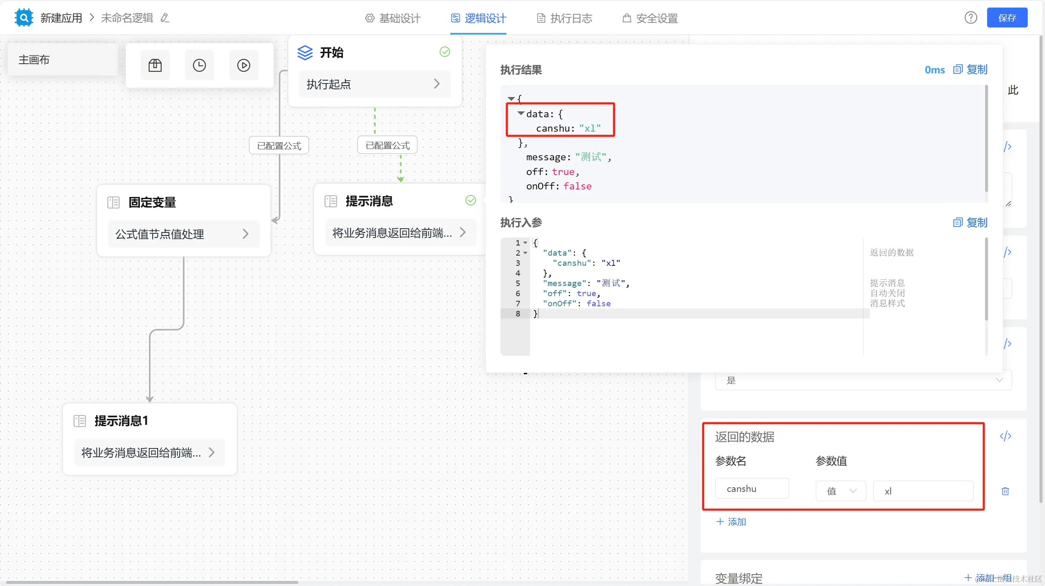Collapse the data object in 执行结果
The width and height of the screenshot is (1045, 586).
(521, 113)
